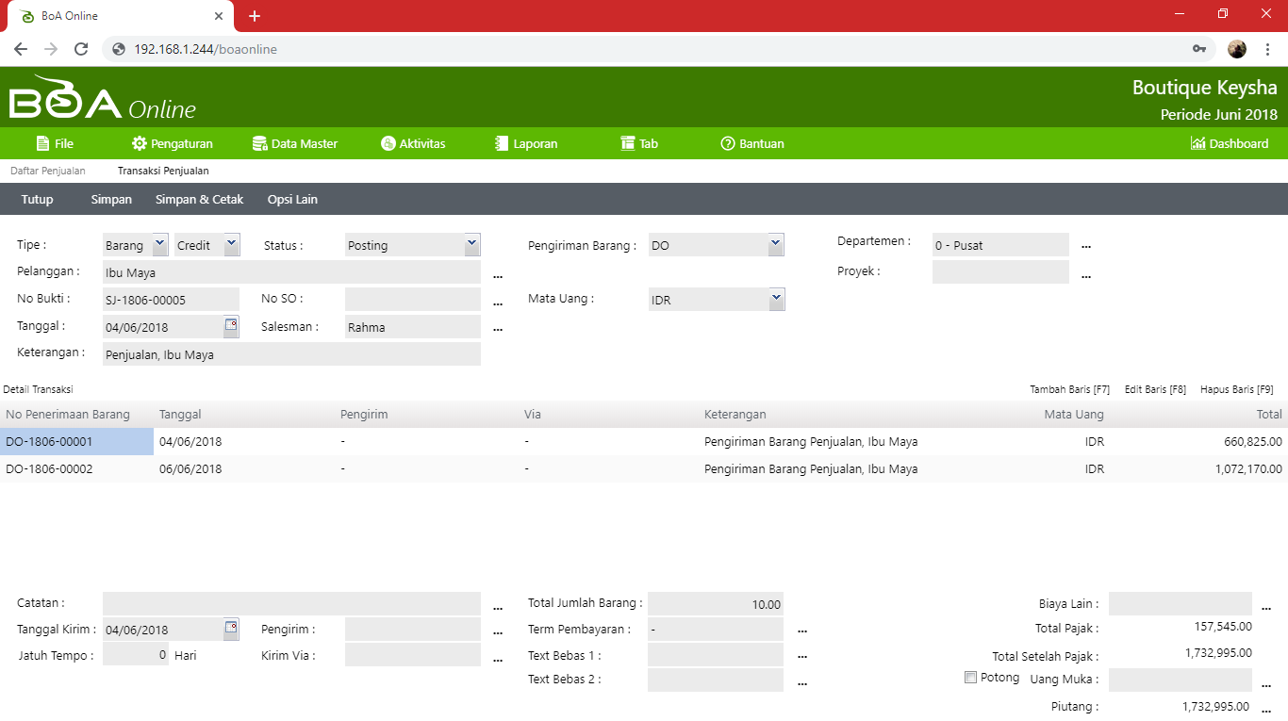This screenshot has height=721, width=1288.
Task: Click Tambah Baris [F7] link
Action: point(1069,389)
